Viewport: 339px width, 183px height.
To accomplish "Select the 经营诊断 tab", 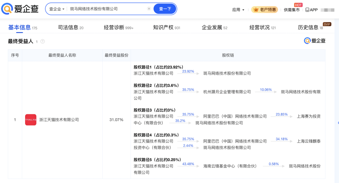I will pyautogui.click(x=118, y=28).
